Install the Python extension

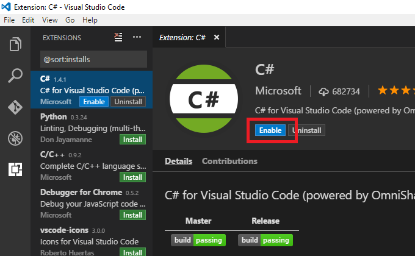coord(132,140)
